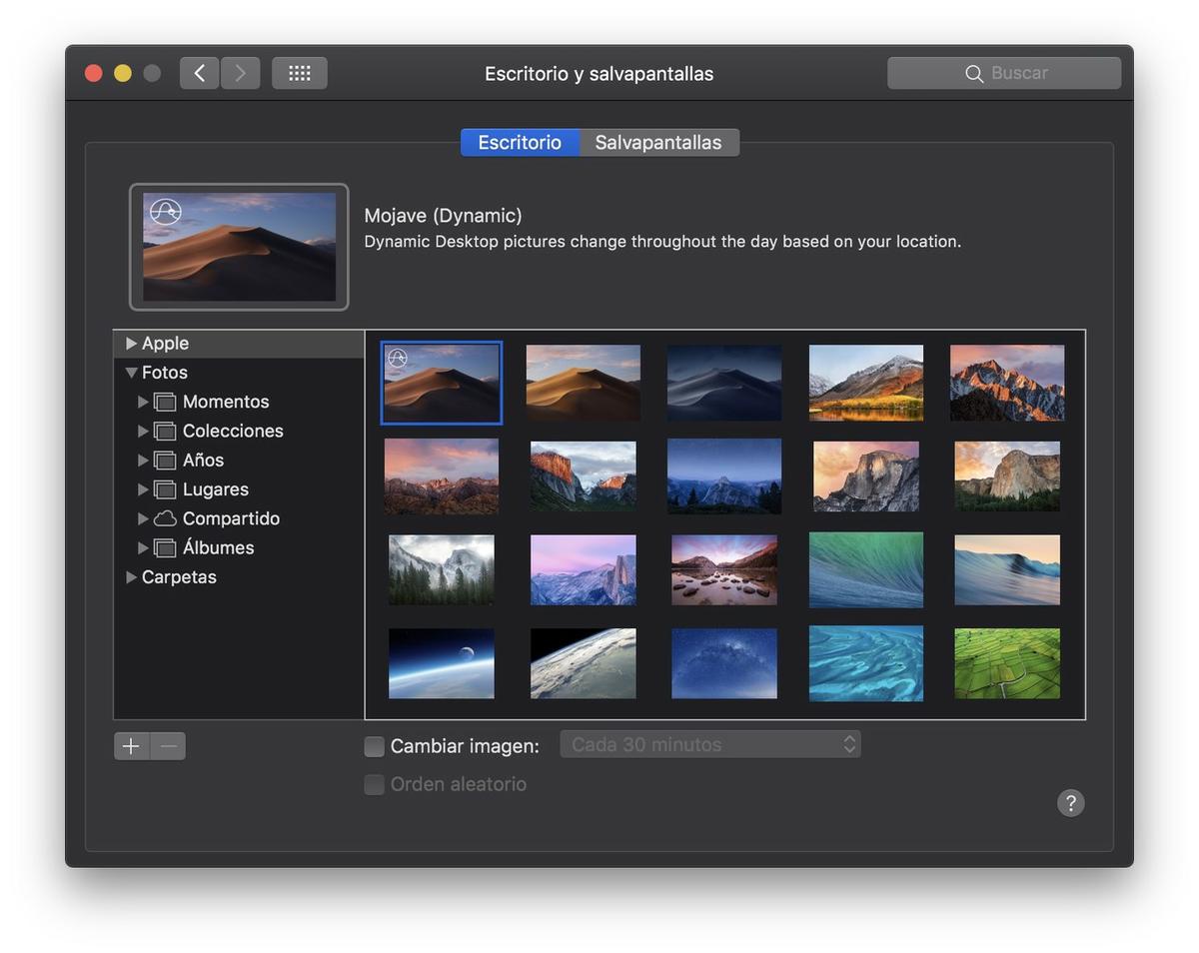
Task: Switch to the Salvapantallas tab
Action: tap(658, 143)
